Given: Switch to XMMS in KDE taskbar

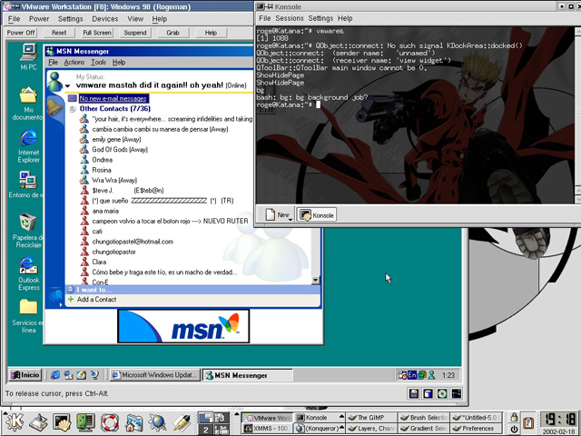Looking at the screenshot, I should [x=267, y=428].
